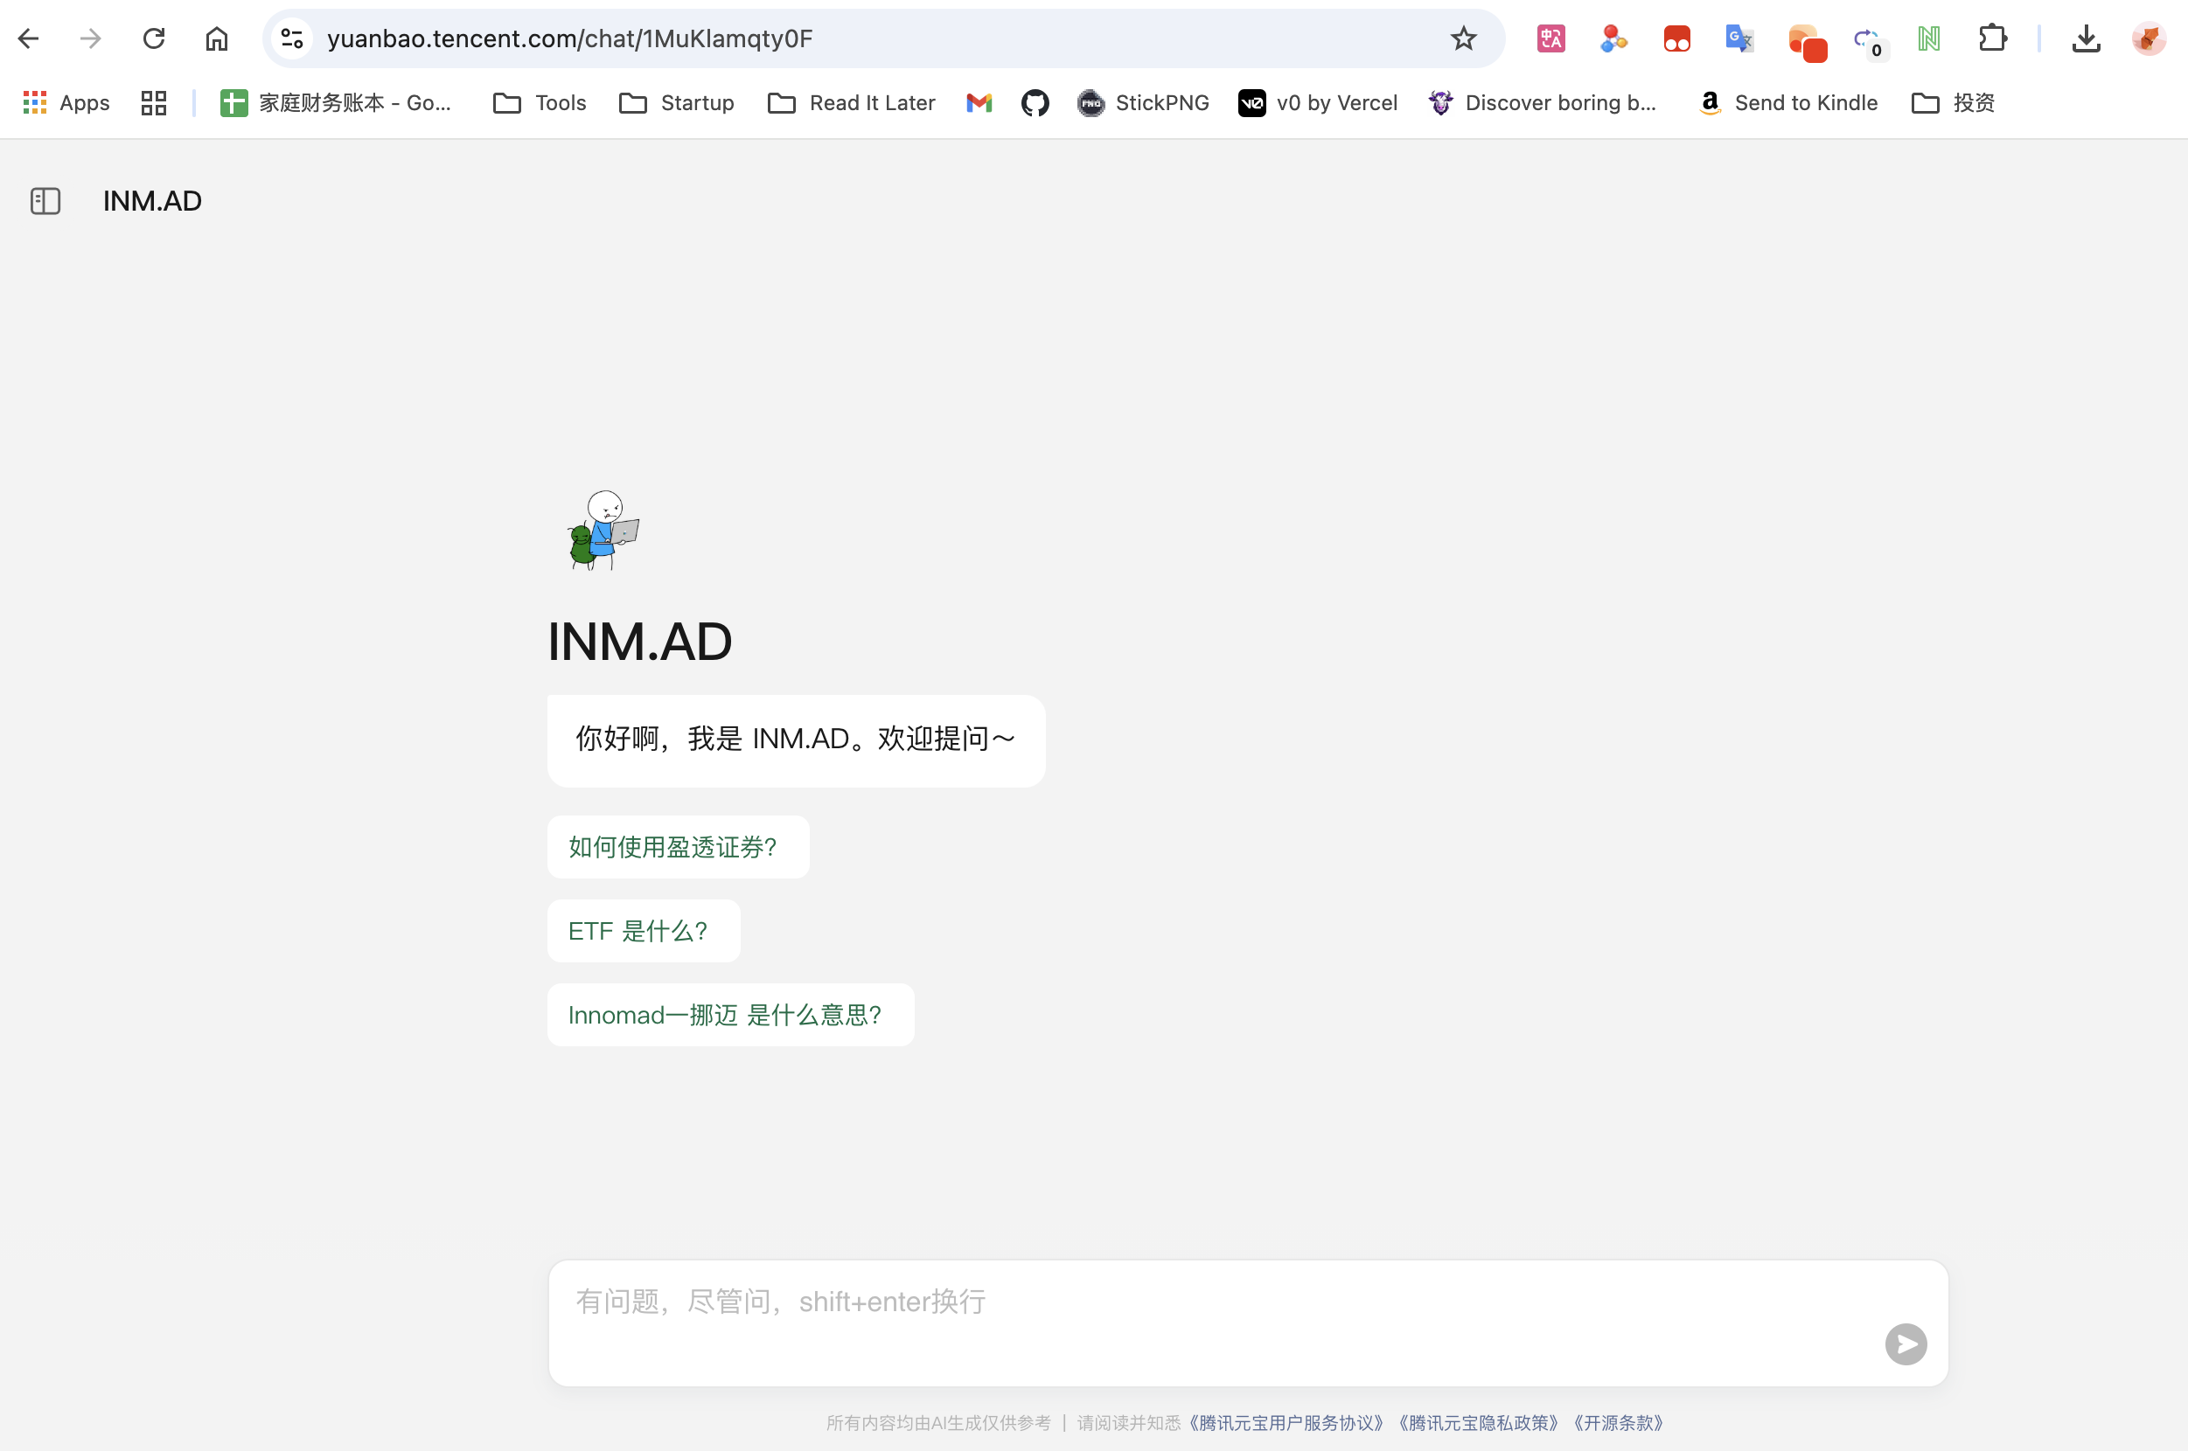2188x1451 pixels.
Task: Ask ETF 是什么? suggestion
Action: point(644,931)
